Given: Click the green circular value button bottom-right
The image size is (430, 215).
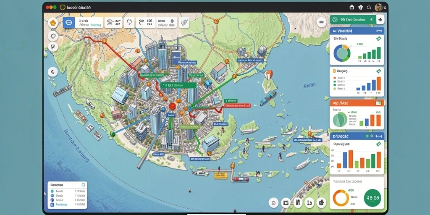Looking at the screenshot, I should click(x=372, y=198).
